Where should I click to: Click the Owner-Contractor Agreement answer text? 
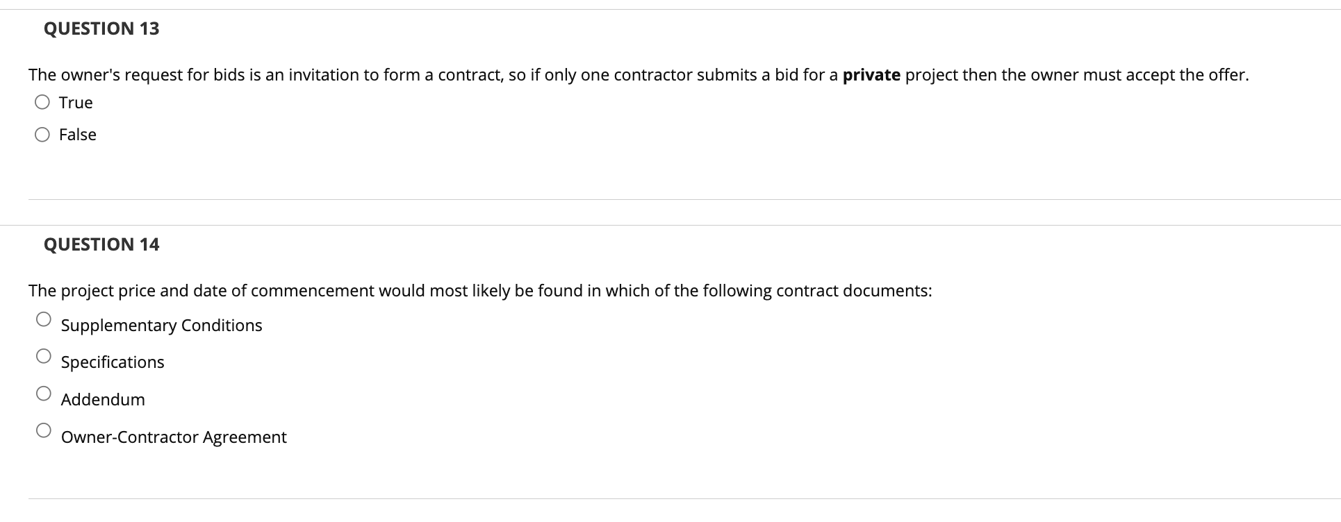174,437
